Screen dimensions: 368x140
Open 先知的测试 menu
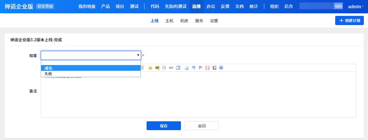click(176, 7)
